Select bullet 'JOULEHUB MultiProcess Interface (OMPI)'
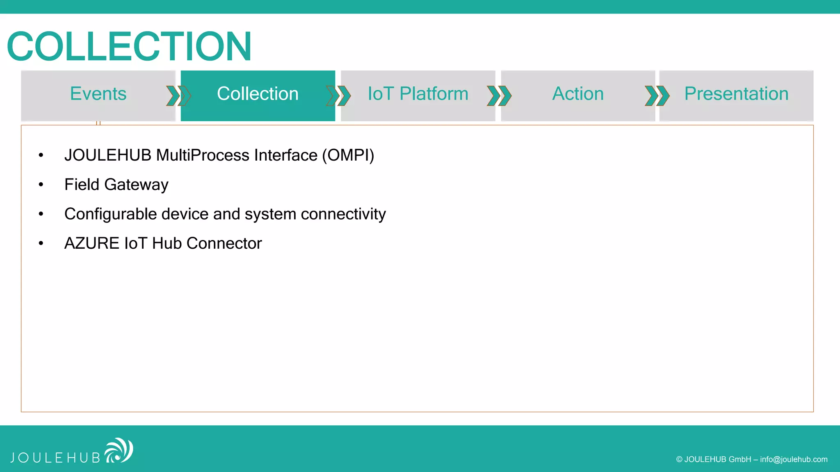The width and height of the screenshot is (840, 472). pos(219,155)
